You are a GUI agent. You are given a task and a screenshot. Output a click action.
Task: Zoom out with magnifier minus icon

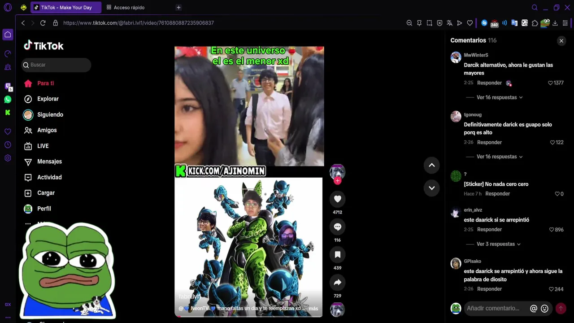coord(409,23)
